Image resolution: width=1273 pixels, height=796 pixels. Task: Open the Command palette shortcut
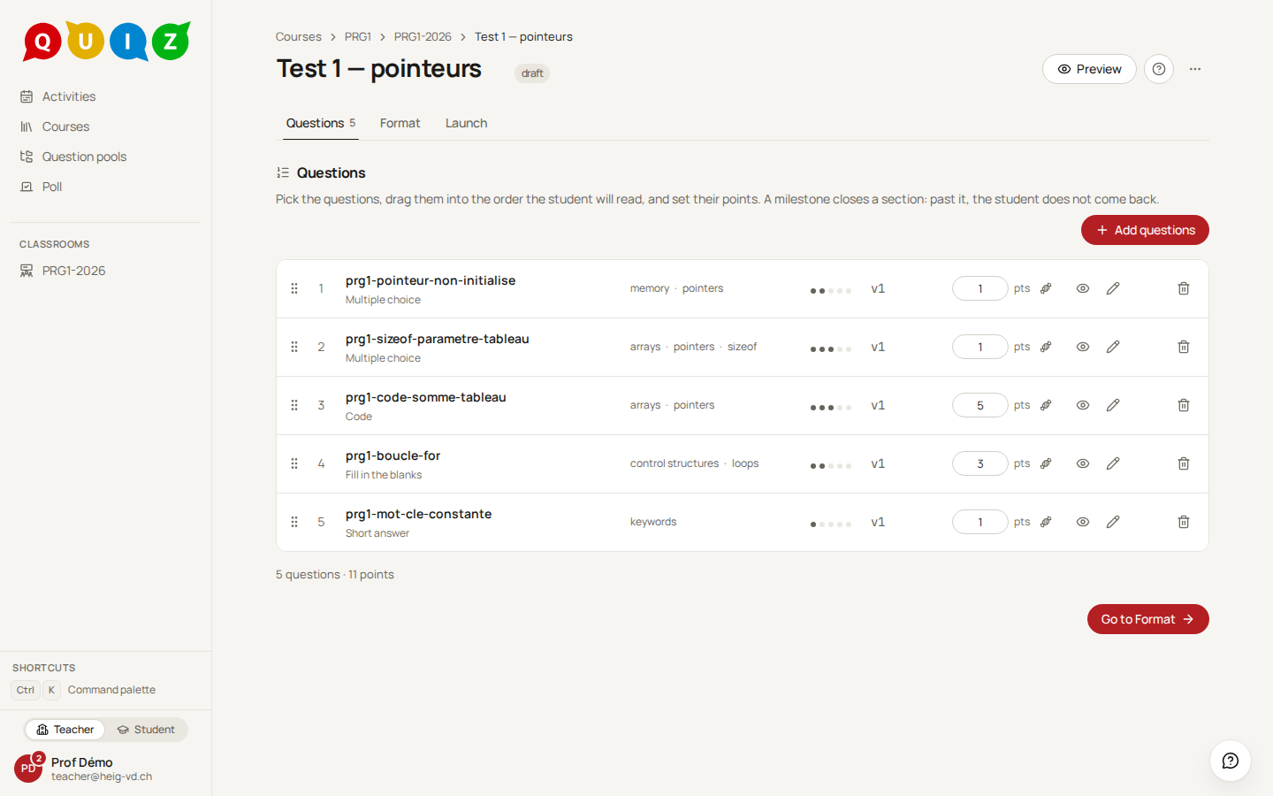coord(84,690)
